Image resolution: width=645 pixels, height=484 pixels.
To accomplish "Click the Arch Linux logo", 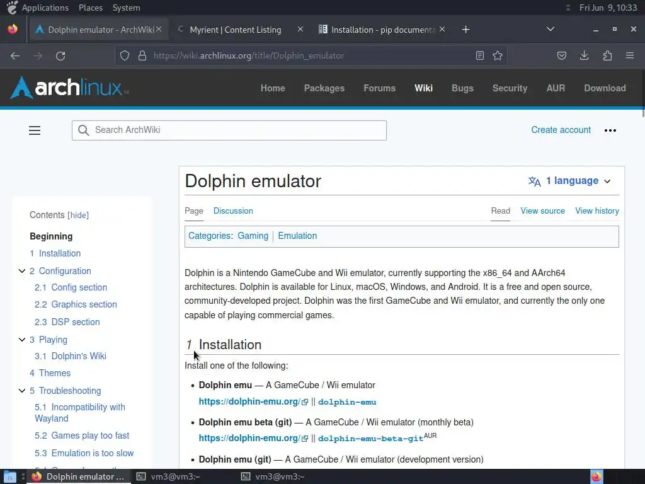I will 69,88.
